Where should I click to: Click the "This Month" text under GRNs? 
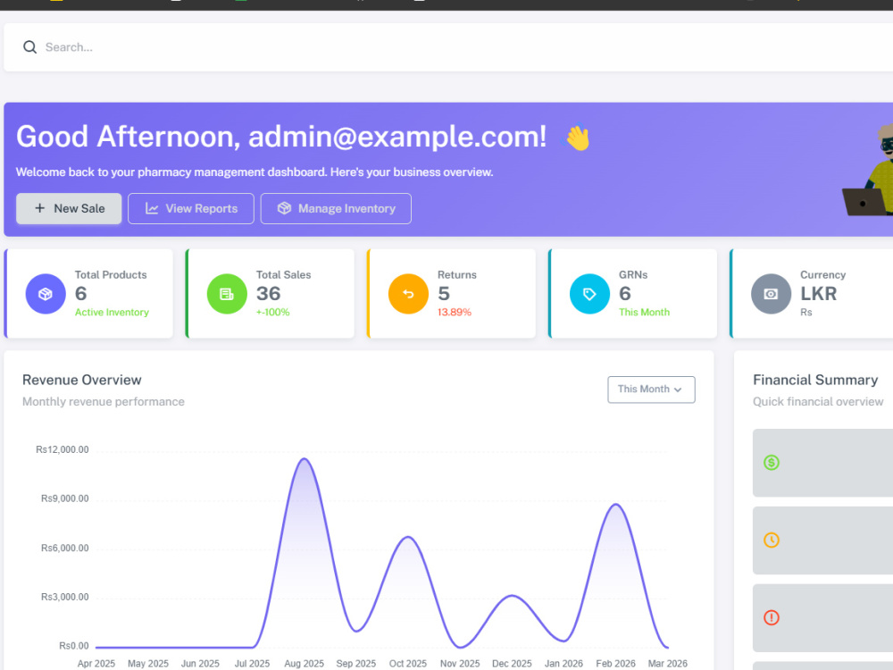tap(644, 312)
